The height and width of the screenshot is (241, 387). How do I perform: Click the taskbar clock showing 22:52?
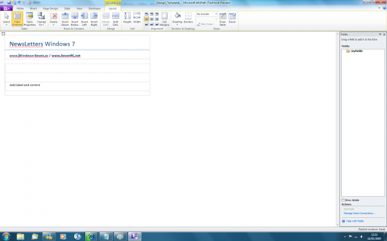pos(374,237)
